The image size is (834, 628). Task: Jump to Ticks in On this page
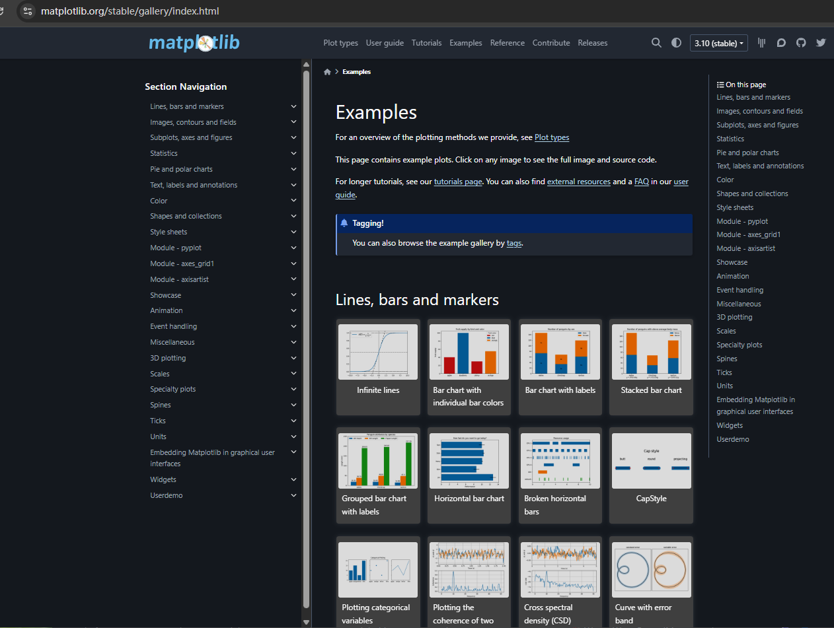(724, 372)
